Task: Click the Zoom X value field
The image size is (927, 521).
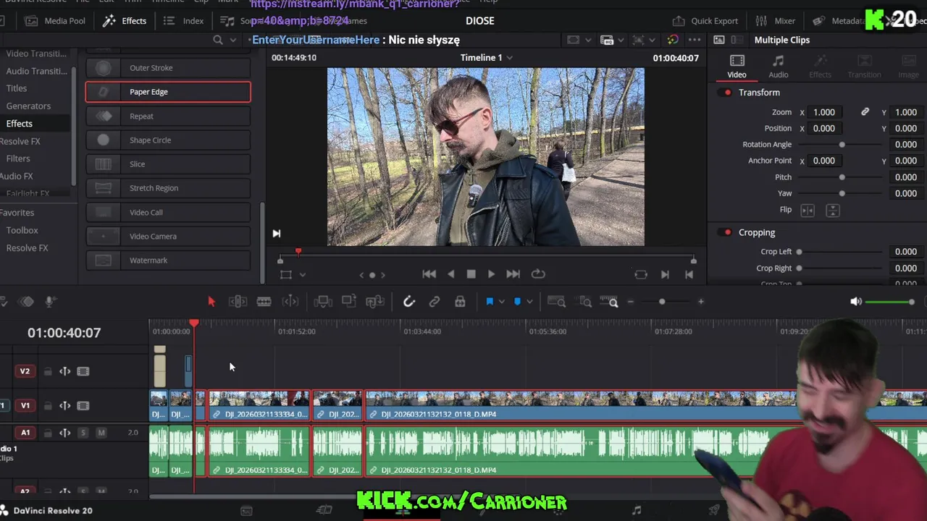Action: 824,112
